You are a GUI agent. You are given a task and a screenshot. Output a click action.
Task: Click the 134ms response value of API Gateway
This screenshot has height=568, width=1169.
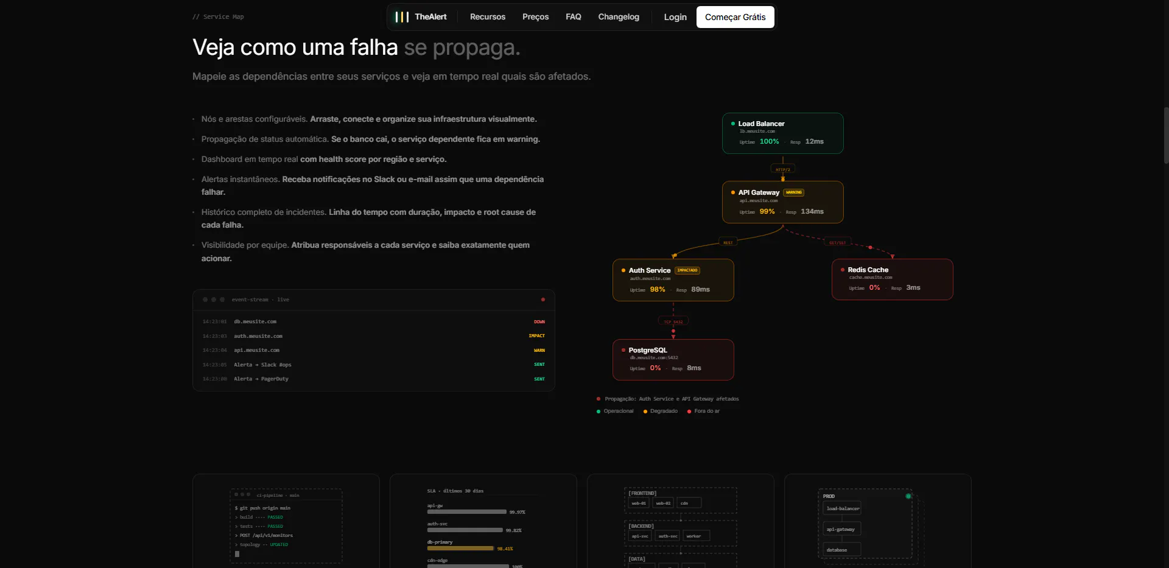pyautogui.click(x=812, y=211)
